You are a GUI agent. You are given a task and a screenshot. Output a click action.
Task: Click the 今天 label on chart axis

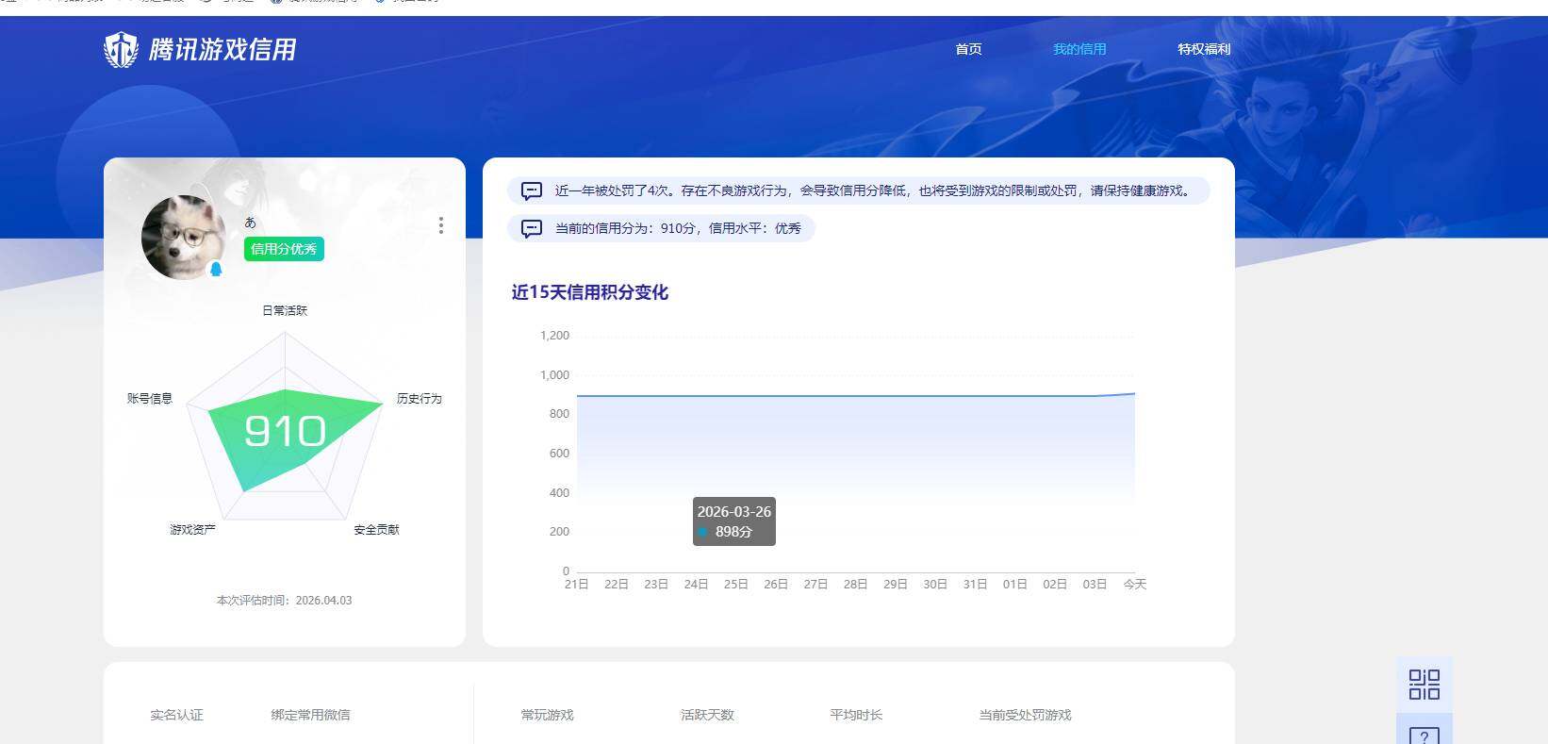pos(1135,585)
